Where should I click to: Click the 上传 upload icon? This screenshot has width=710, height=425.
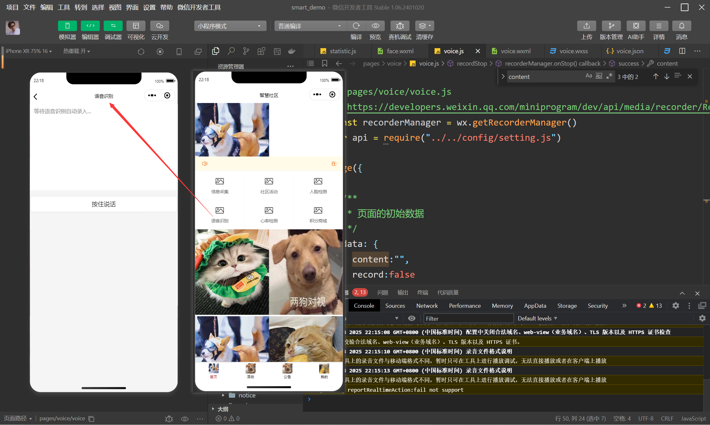tap(586, 26)
